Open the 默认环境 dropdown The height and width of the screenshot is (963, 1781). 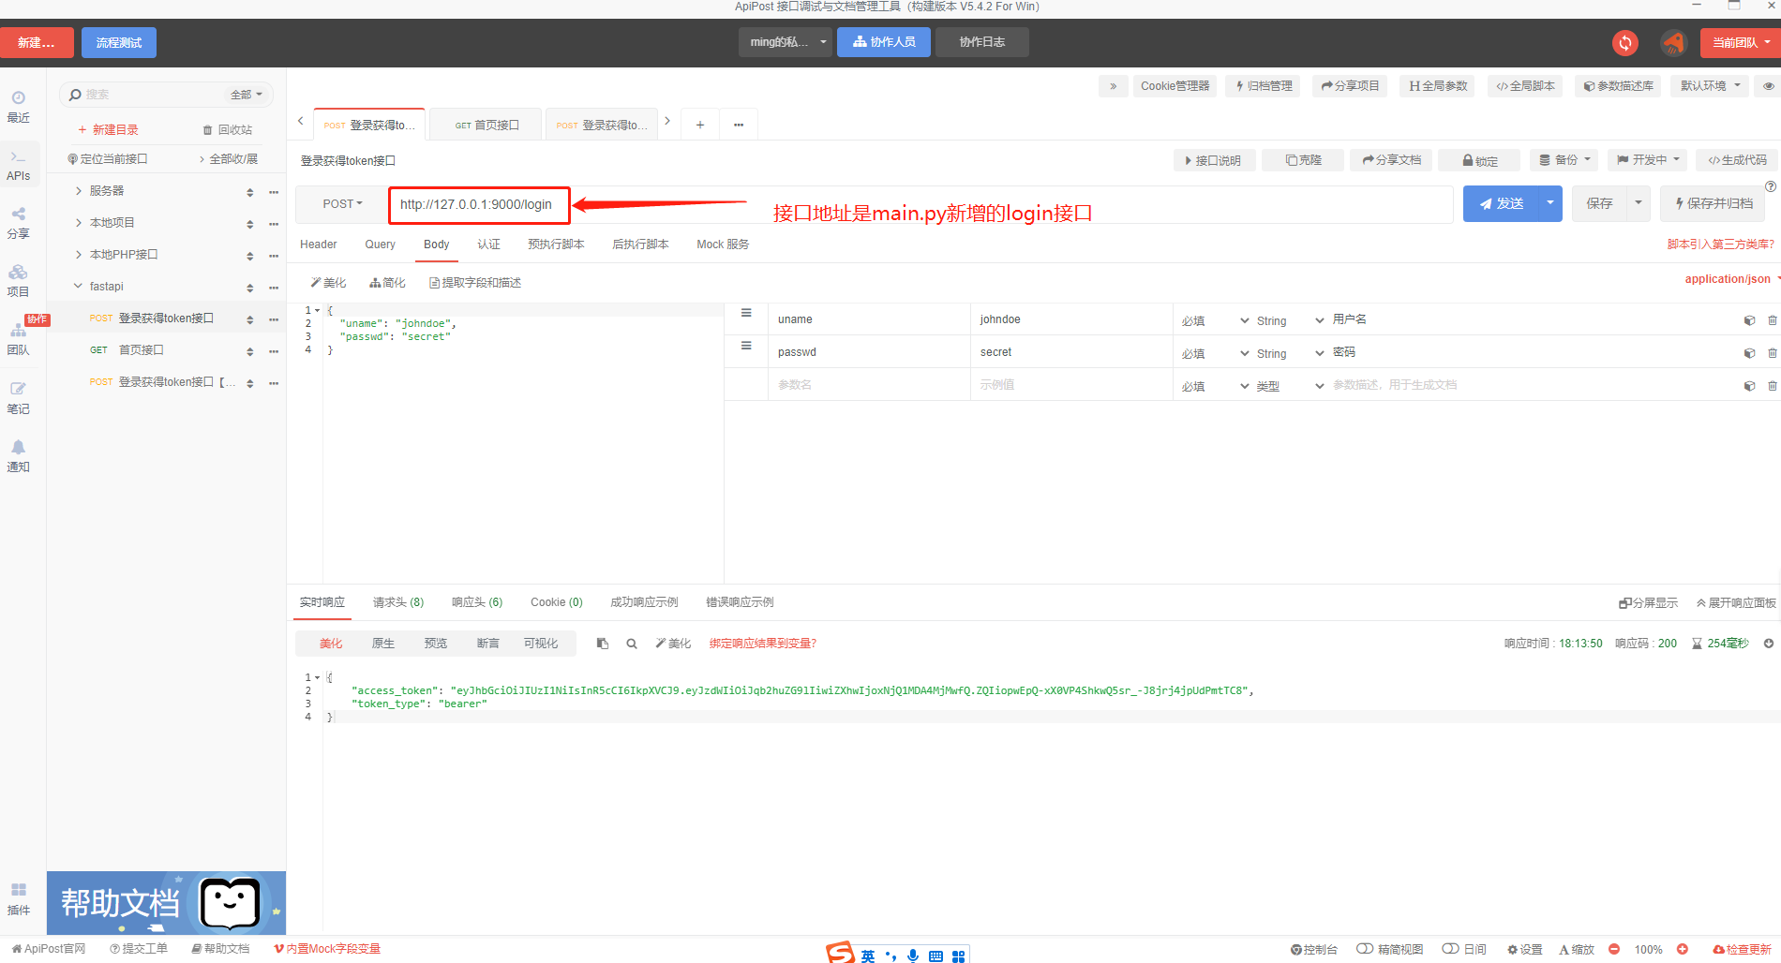point(1708,85)
